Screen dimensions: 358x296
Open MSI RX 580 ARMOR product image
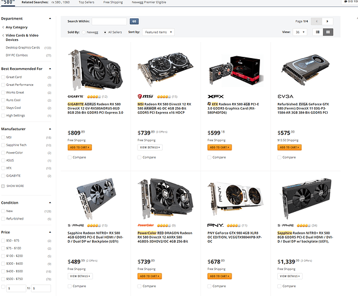[165, 70]
